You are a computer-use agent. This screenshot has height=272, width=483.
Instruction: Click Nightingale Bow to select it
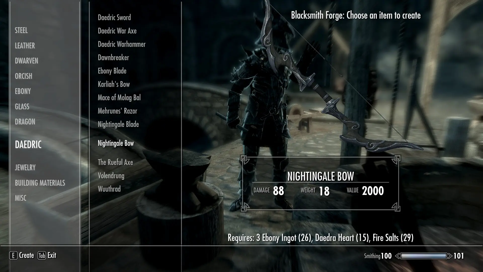[x=115, y=143]
